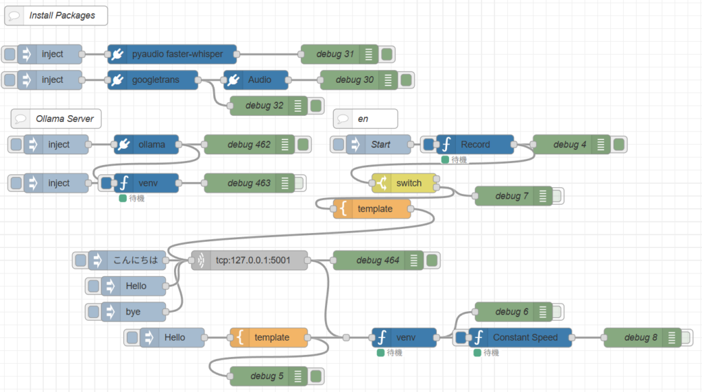Click the function icon on the Record node
702x392 pixels.
(x=446, y=145)
